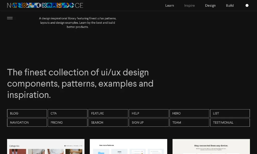
Task: Switch to the Inspire section
Action: coord(189,5)
